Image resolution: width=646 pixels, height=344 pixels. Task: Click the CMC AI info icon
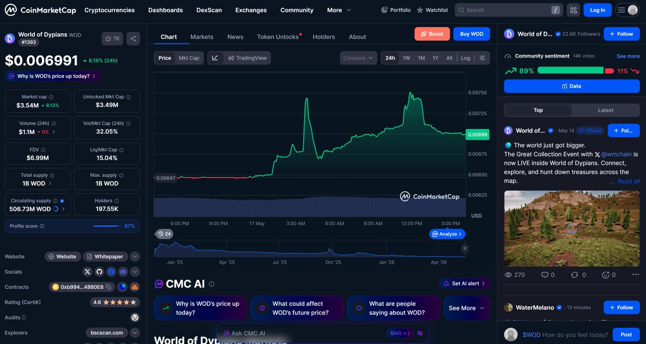[212, 284]
